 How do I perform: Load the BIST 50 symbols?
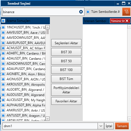click(66, 61)
